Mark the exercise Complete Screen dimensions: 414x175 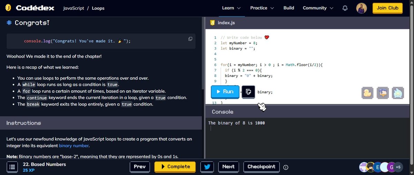[175, 167]
